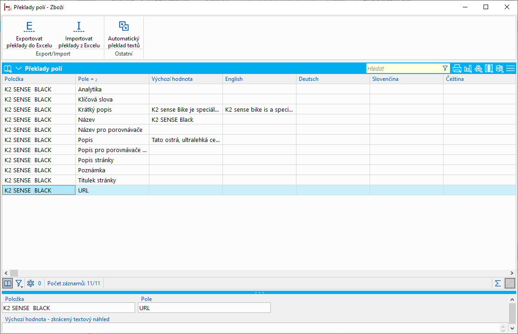Click the horizontal scrollbar right arrow
Screen dimensions: 518x334
click(x=512, y=273)
